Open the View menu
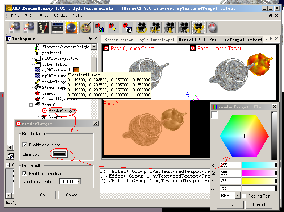284x212 pixels. pyautogui.click(x=44, y=16)
